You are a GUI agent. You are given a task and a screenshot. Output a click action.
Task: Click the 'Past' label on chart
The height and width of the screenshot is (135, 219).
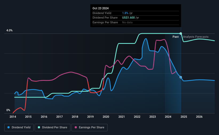click(176, 37)
